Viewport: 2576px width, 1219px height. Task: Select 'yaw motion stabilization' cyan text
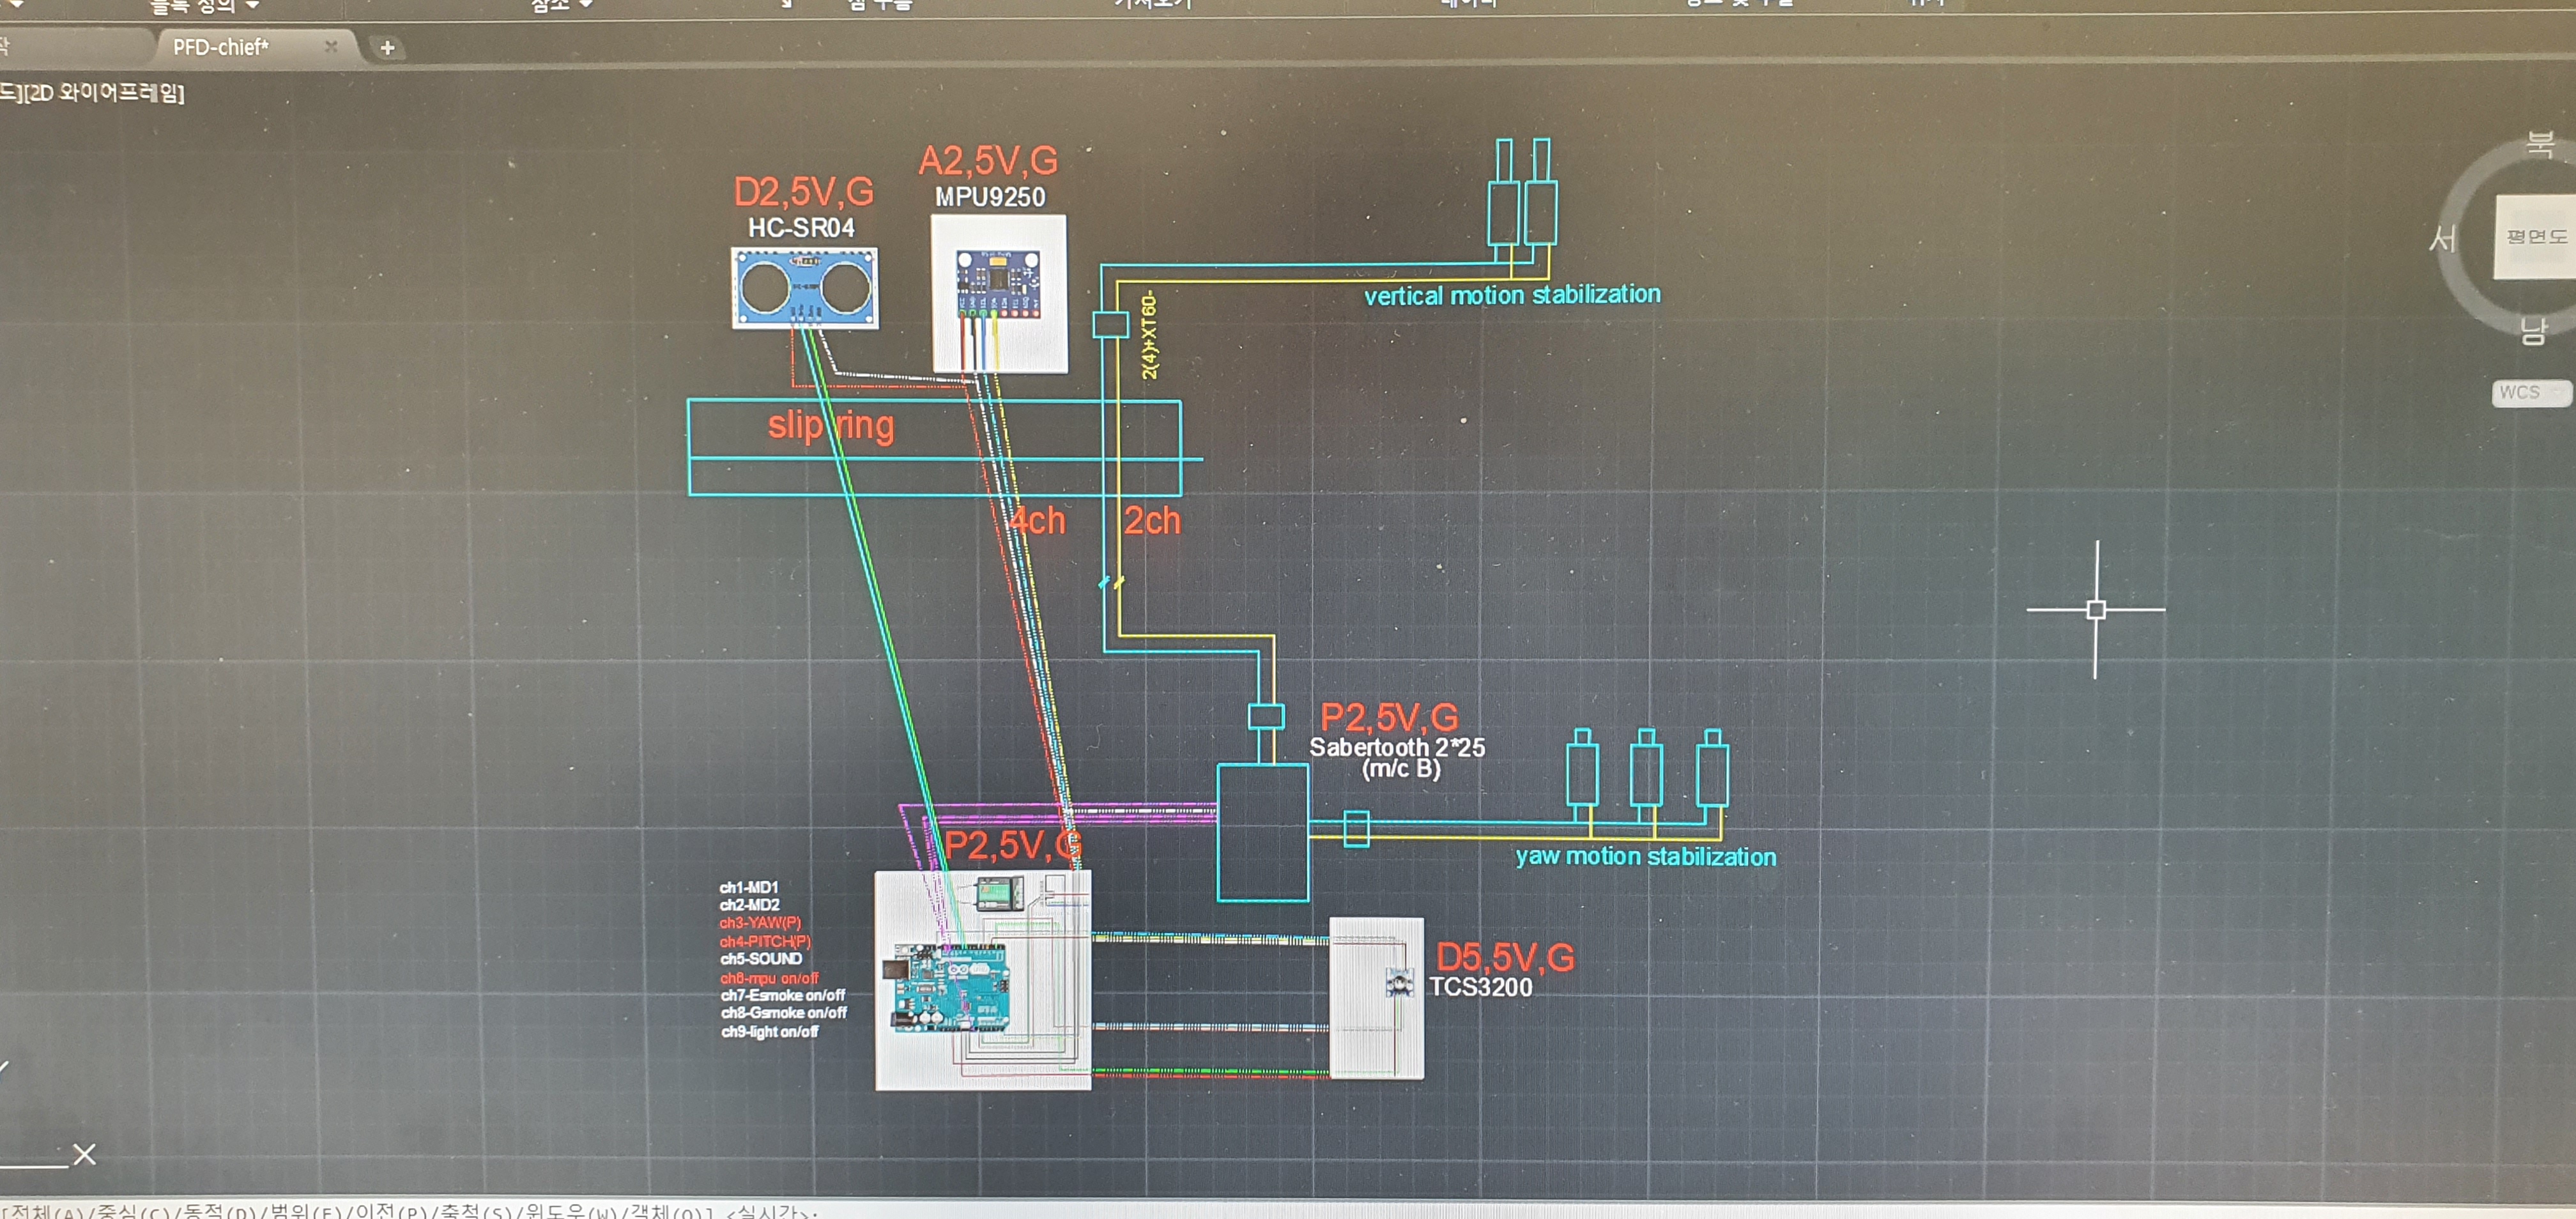click(x=1646, y=856)
